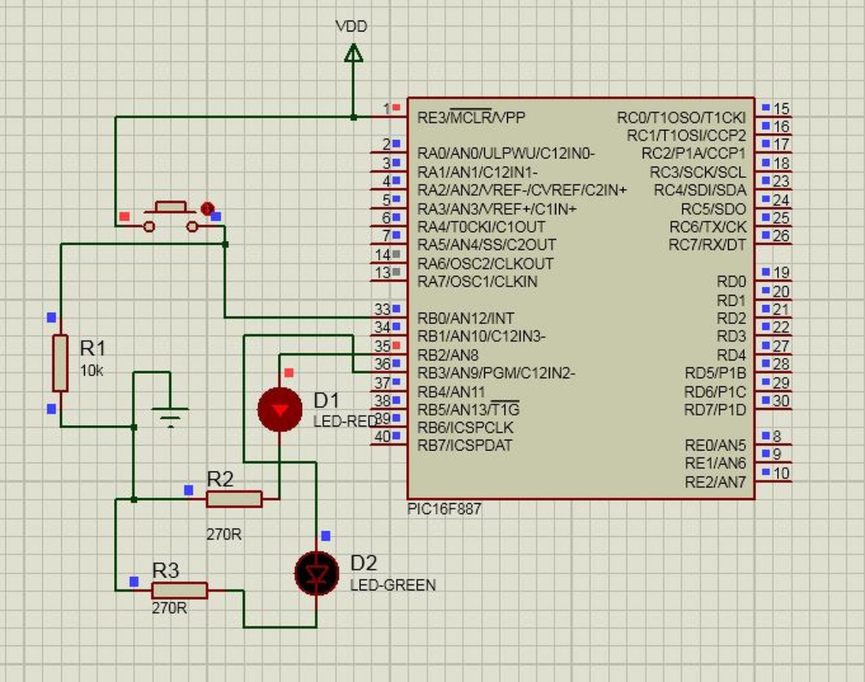The height and width of the screenshot is (682, 865).
Task: Click the "RE3/MCLR/VPP" pin label
Action: click(471, 117)
